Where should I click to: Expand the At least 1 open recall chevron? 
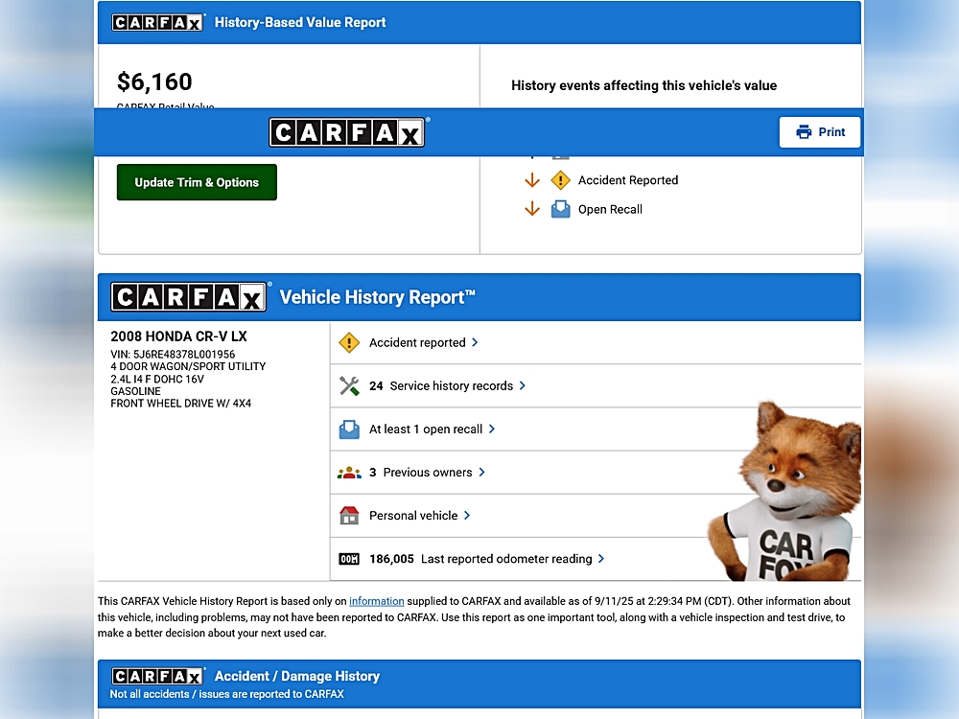pyautogui.click(x=492, y=429)
